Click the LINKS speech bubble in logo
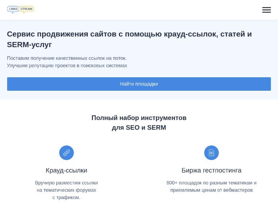 click(x=13, y=10)
